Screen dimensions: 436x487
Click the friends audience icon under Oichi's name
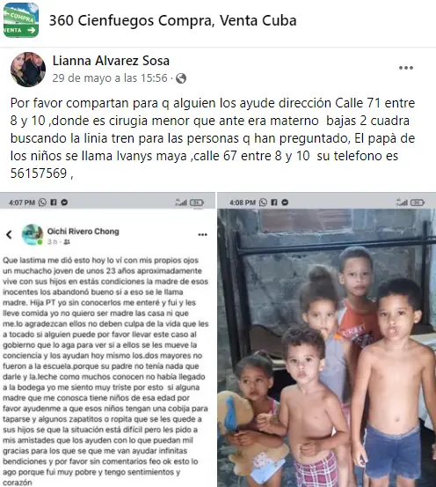(x=67, y=241)
